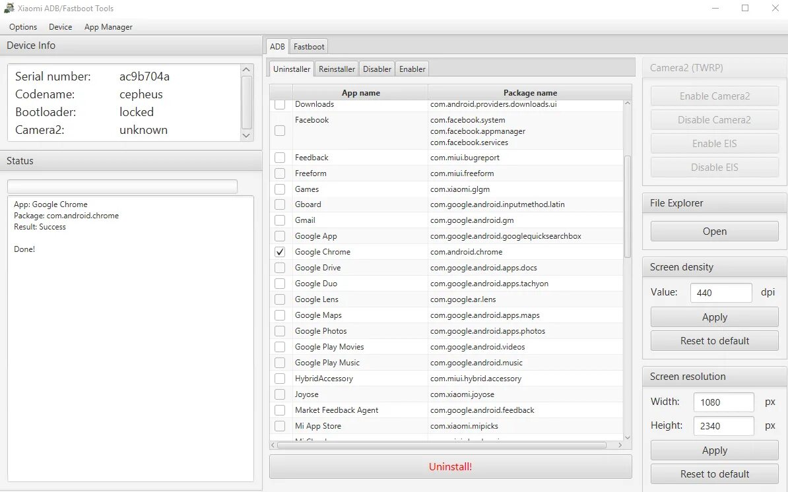
Task: Tick the Freeform checkbox
Action: pos(280,173)
